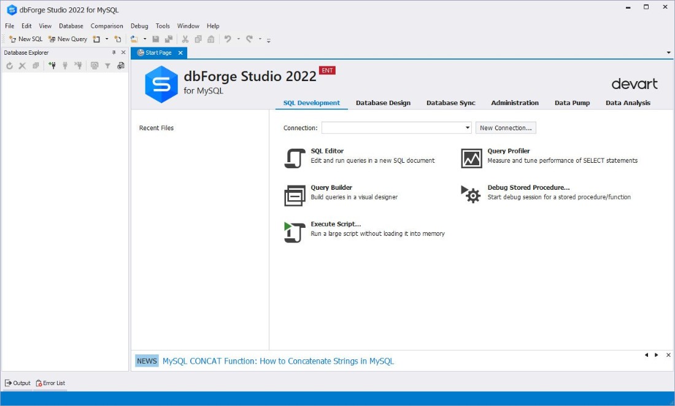Open the Output panel

[x=18, y=383]
